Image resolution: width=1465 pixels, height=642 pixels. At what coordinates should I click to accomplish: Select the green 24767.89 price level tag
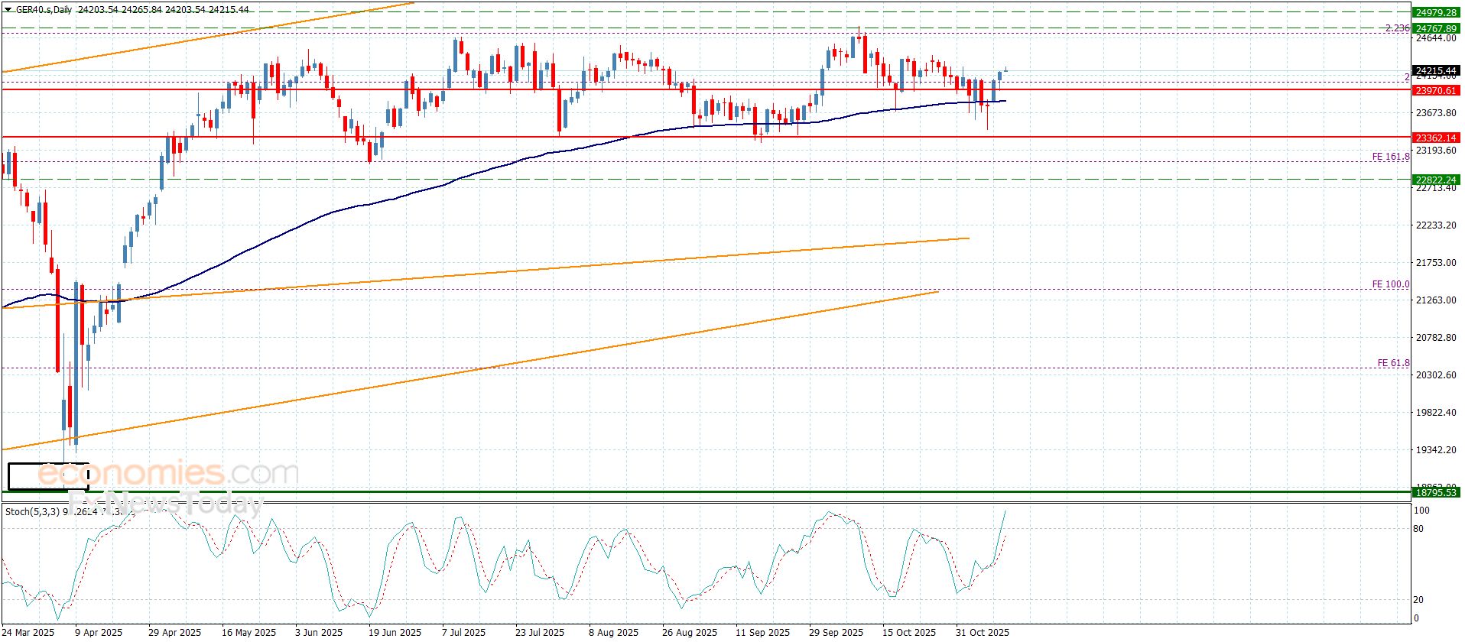[x=1435, y=28]
